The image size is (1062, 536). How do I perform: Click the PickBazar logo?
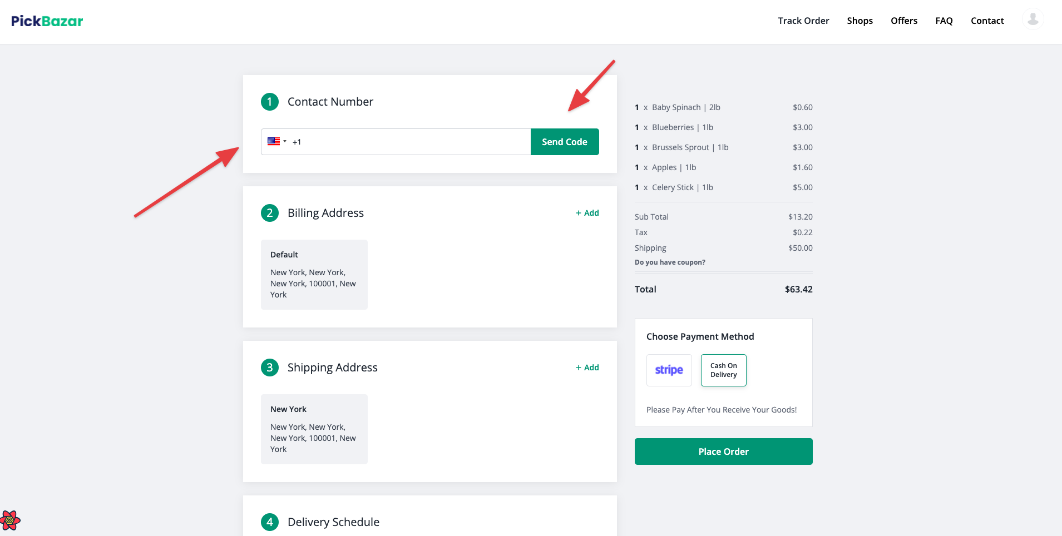(x=47, y=21)
